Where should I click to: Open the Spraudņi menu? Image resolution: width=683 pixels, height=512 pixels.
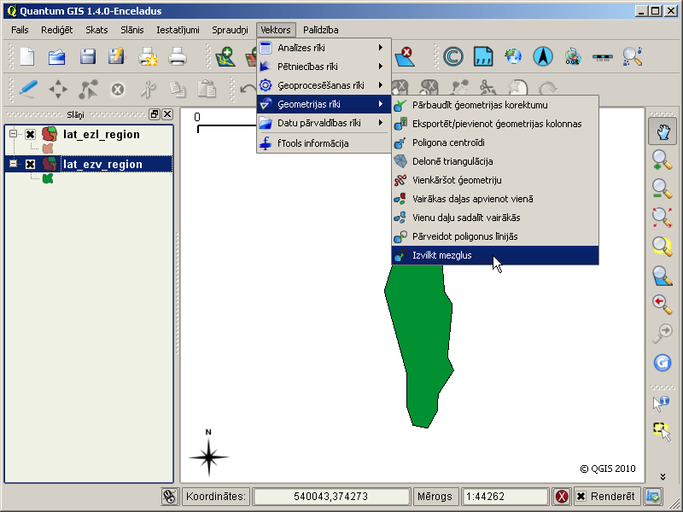click(230, 30)
